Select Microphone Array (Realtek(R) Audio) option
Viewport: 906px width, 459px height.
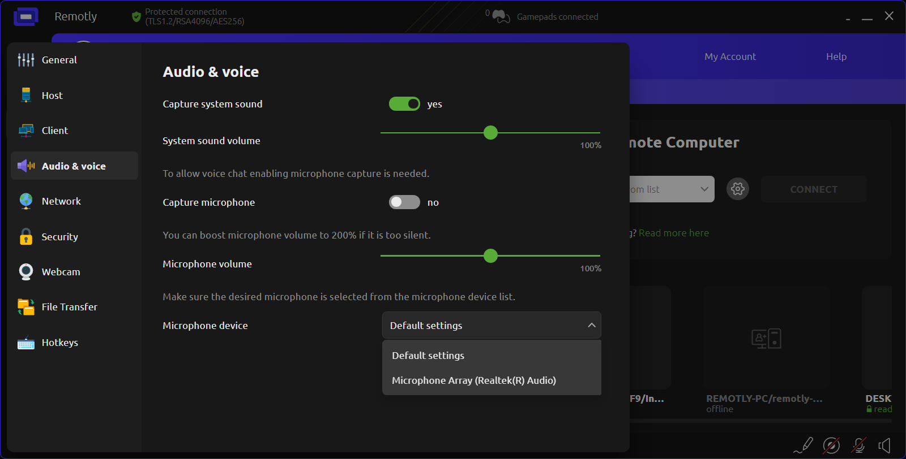point(474,380)
